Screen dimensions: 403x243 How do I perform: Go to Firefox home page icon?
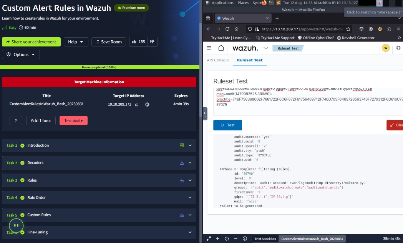[x=237, y=29]
